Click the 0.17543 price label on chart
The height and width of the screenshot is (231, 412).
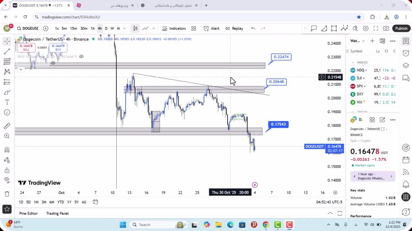279,124
